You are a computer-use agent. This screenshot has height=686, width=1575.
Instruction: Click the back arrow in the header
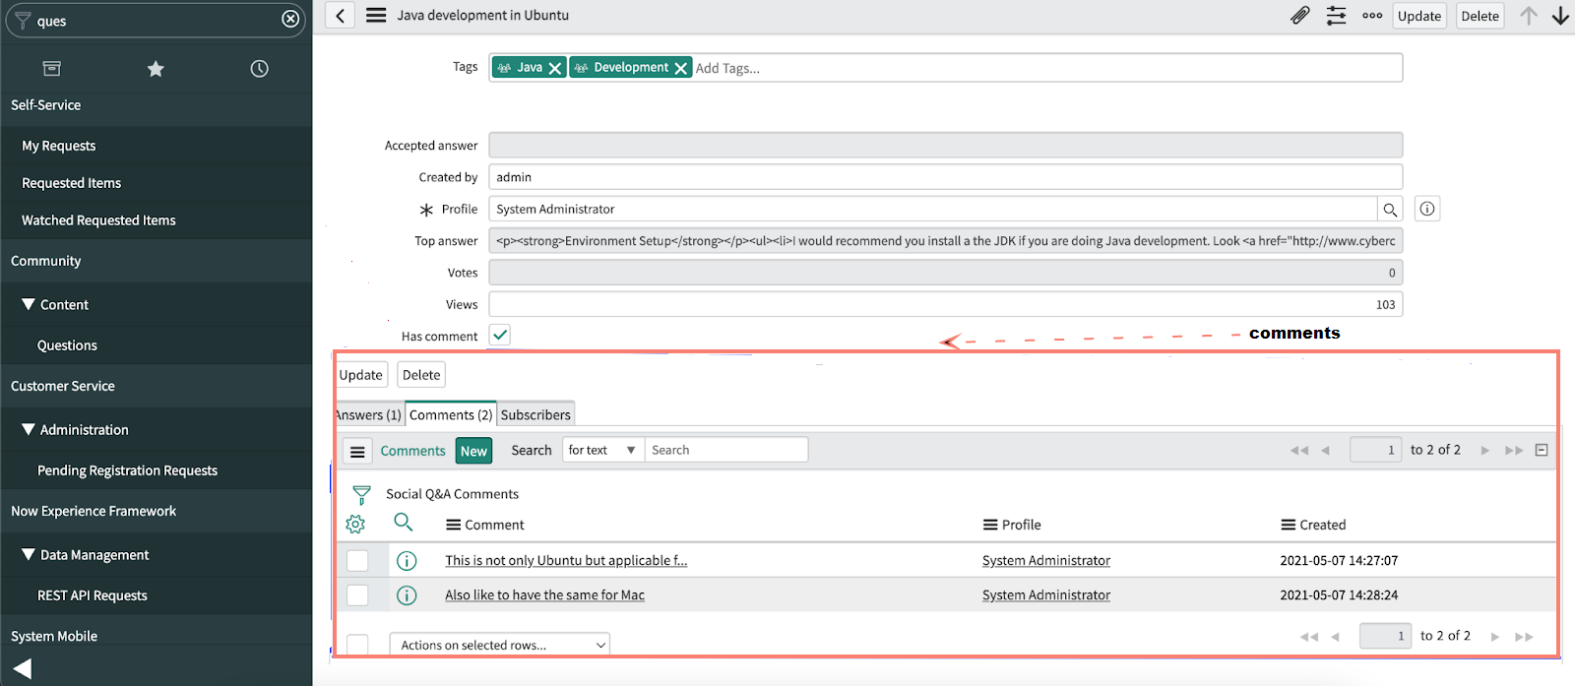pyautogui.click(x=340, y=16)
